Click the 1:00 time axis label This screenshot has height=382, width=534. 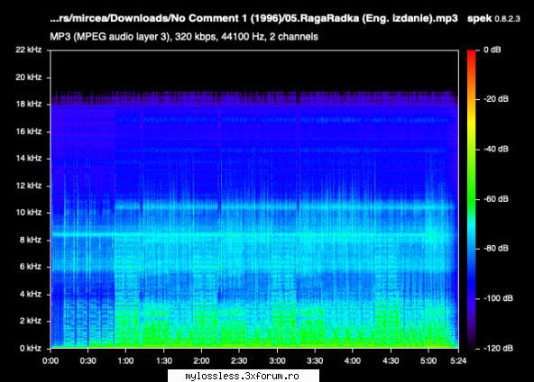(125, 361)
